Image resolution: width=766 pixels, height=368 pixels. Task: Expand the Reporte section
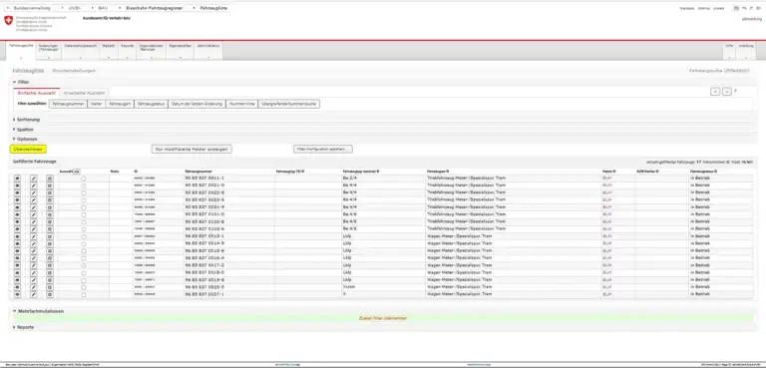[24, 327]
